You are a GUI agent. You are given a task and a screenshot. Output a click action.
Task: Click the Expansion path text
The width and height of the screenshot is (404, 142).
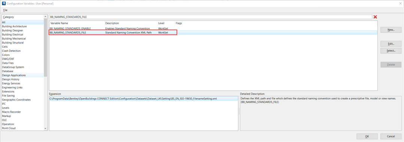click(x=133, y=99)
